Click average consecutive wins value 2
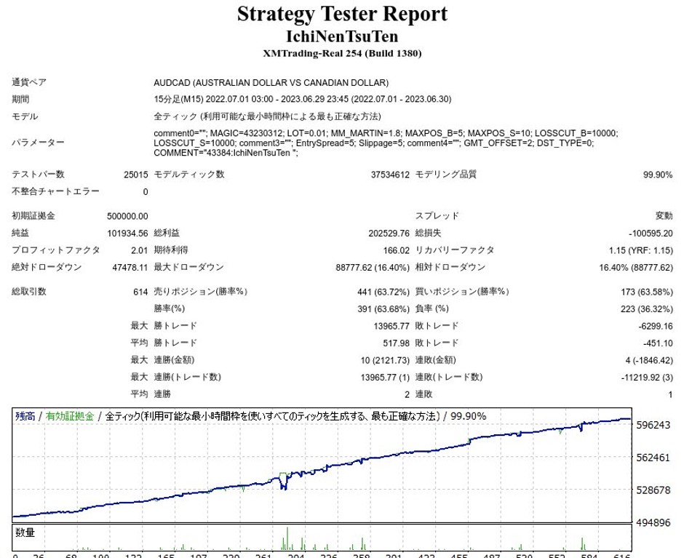 407,394
